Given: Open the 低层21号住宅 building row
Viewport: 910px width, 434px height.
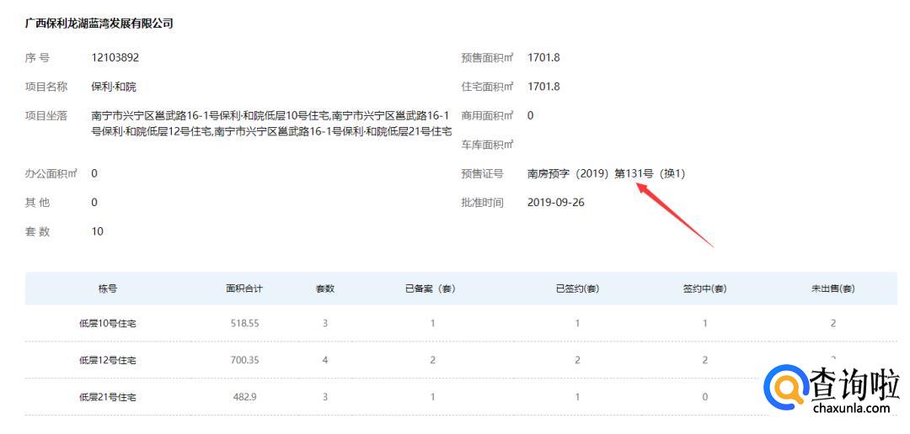Looking at the screenshot, I should point(108,397).
